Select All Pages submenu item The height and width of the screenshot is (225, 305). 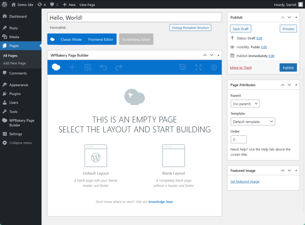pos(10,56)
